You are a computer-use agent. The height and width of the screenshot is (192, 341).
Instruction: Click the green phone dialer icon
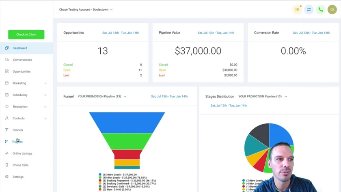coord(321,10)
